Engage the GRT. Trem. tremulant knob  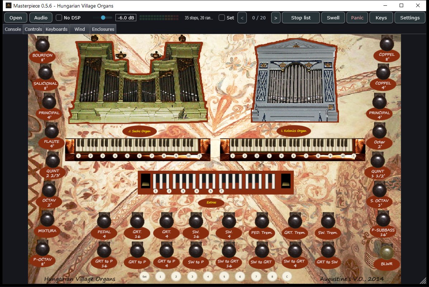(x=294, y=221)
